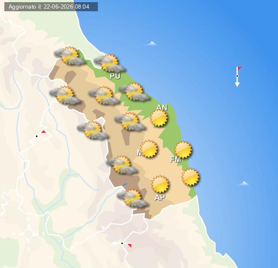278x268 pixels.
Task: Click the inland wind arrow pointing southwest
Action: coord(38,137)
